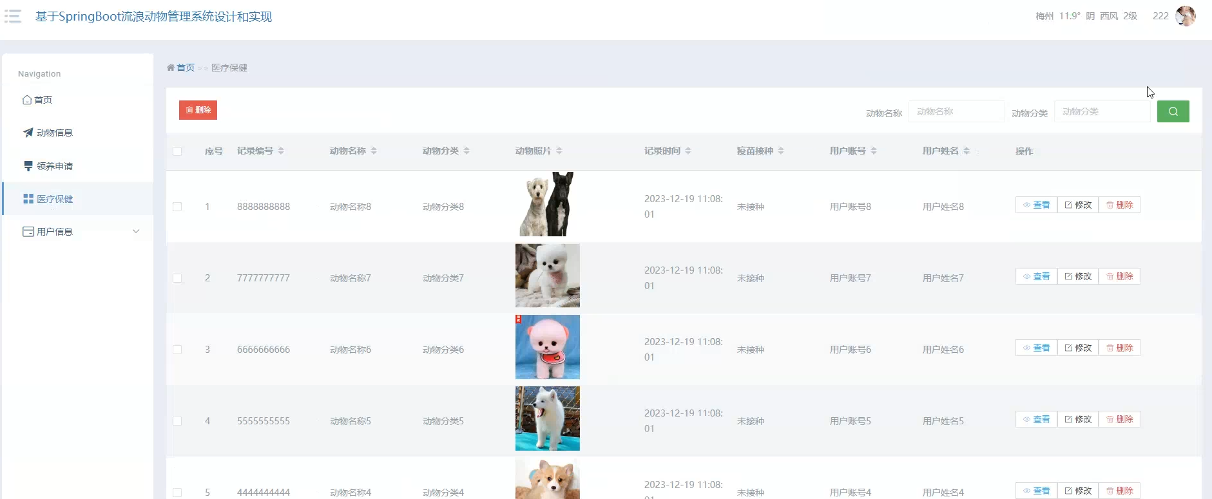The height and width of the screenshot is (499, 1212).
Task: Open 首页 in the sidebar
Action: click(x=77, y=100)
